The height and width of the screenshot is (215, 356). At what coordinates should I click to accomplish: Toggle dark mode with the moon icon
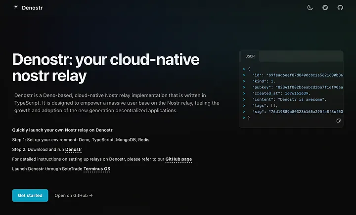point(310,7)
